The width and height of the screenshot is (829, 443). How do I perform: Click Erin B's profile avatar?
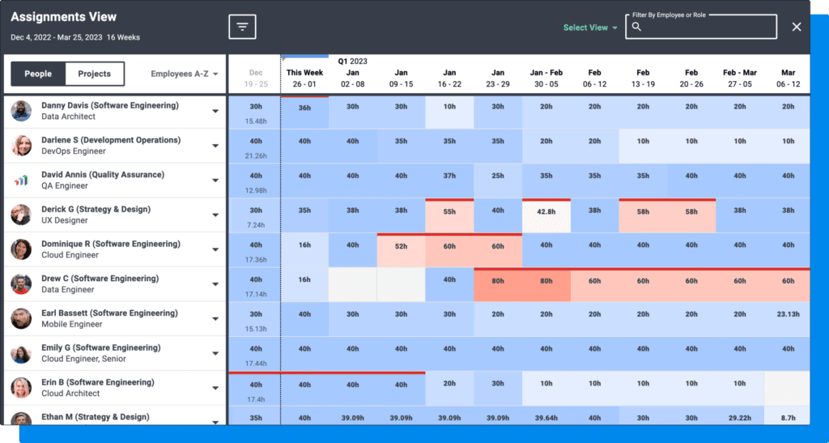21,388
